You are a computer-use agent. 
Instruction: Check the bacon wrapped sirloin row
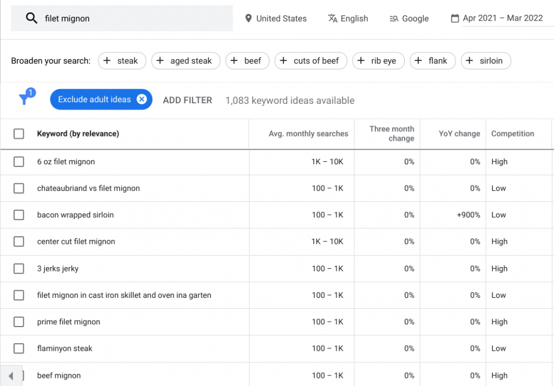coord(19,215)
